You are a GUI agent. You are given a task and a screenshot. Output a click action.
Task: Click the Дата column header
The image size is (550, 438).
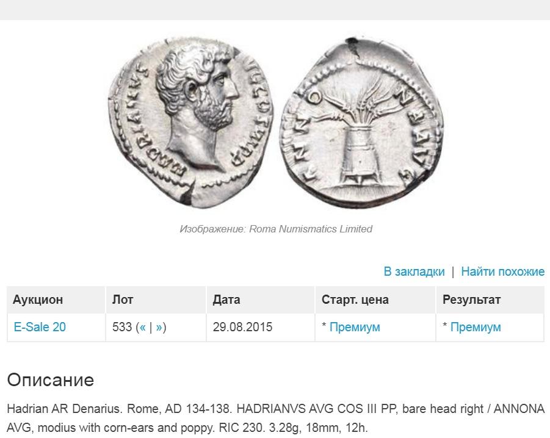(x=226, y=300)
